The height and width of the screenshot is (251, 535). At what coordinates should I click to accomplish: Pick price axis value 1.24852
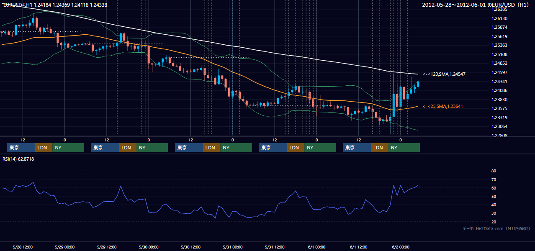point(499,63)
